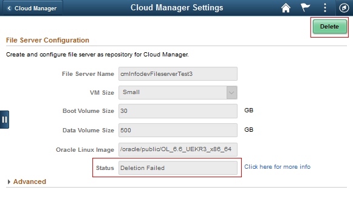This screenshot has width=353, height=224.
Task: Open the VM Size dropdown
Action: [178, 92]
